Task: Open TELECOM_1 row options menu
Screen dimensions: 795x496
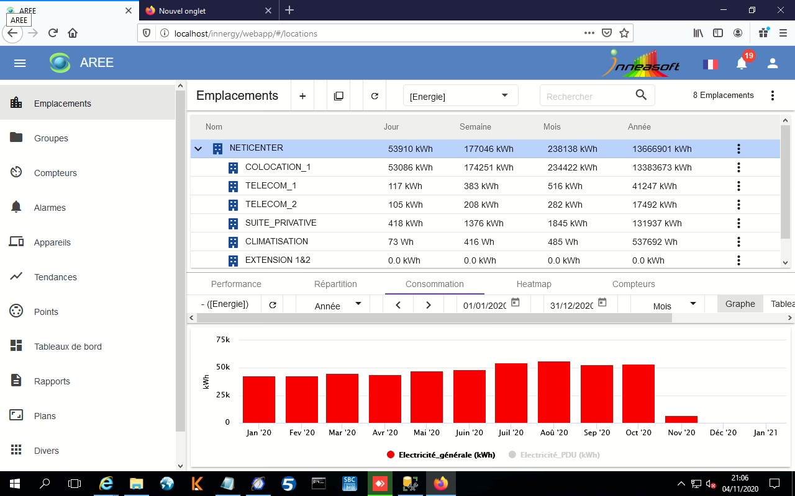Action: 738,186
